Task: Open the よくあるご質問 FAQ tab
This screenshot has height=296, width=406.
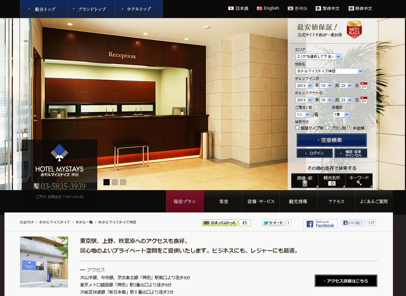Action: pos(374,201)
